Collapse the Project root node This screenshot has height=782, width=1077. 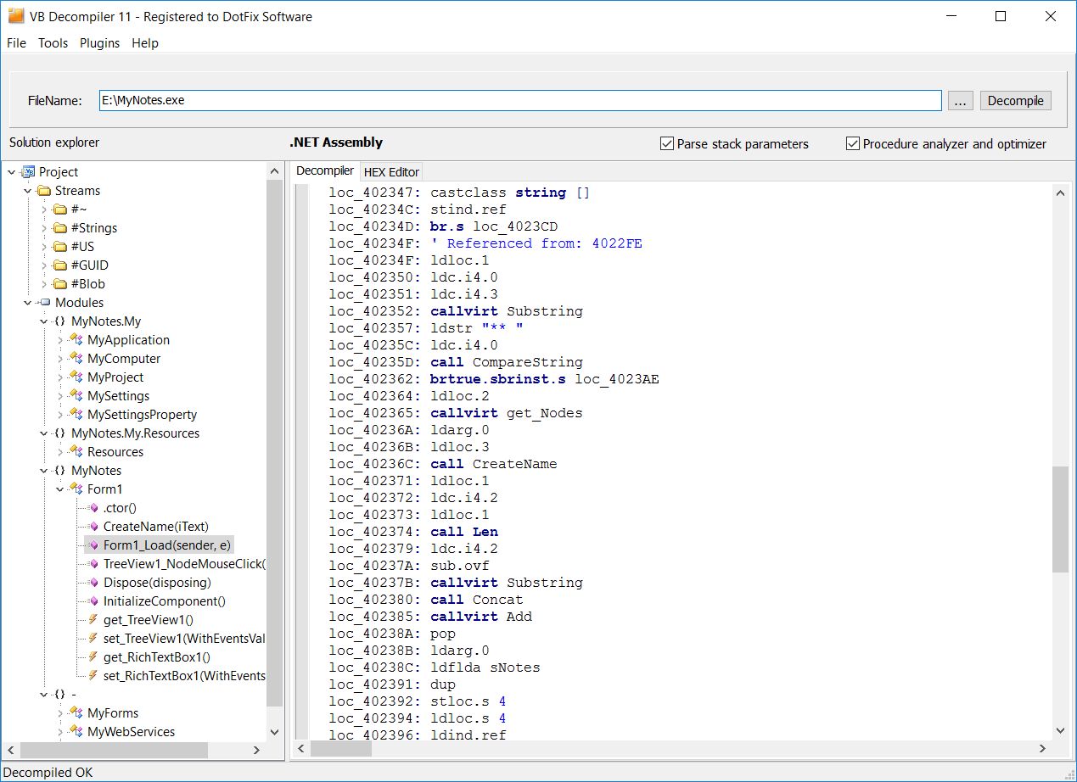coord(12,172)
